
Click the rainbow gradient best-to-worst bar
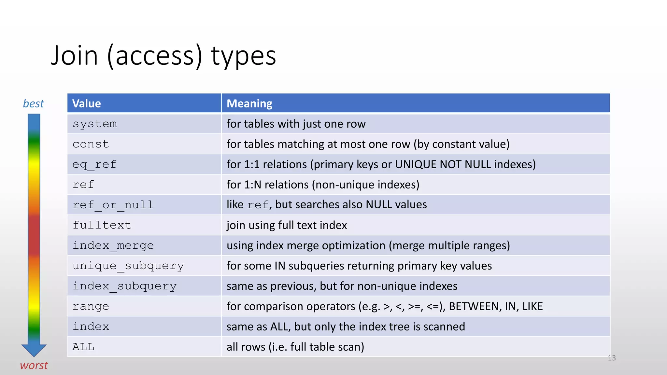pos(34,228)
